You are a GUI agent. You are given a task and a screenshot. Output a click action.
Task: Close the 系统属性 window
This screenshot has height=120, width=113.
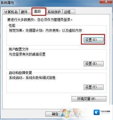tap(106, 2)
